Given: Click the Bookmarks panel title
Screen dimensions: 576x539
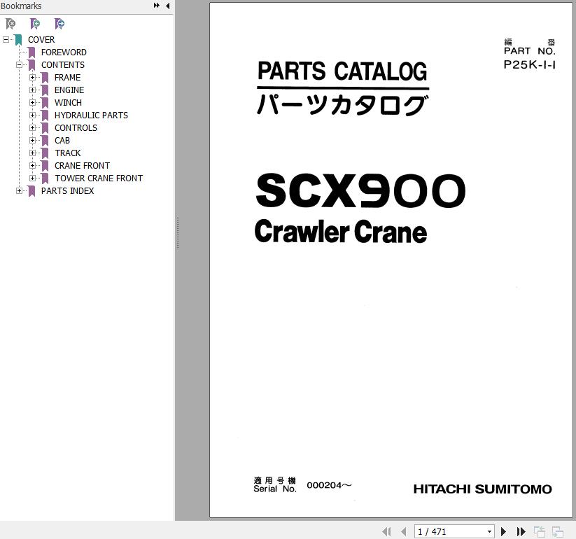Looking at the screenshot, I should coord(21,6).
